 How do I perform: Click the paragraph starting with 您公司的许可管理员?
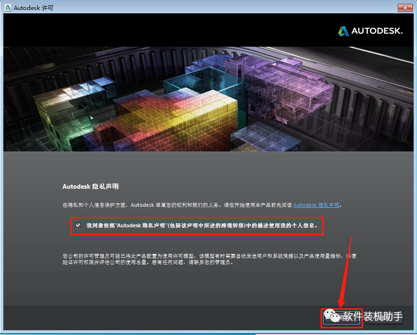coord(209,259)
